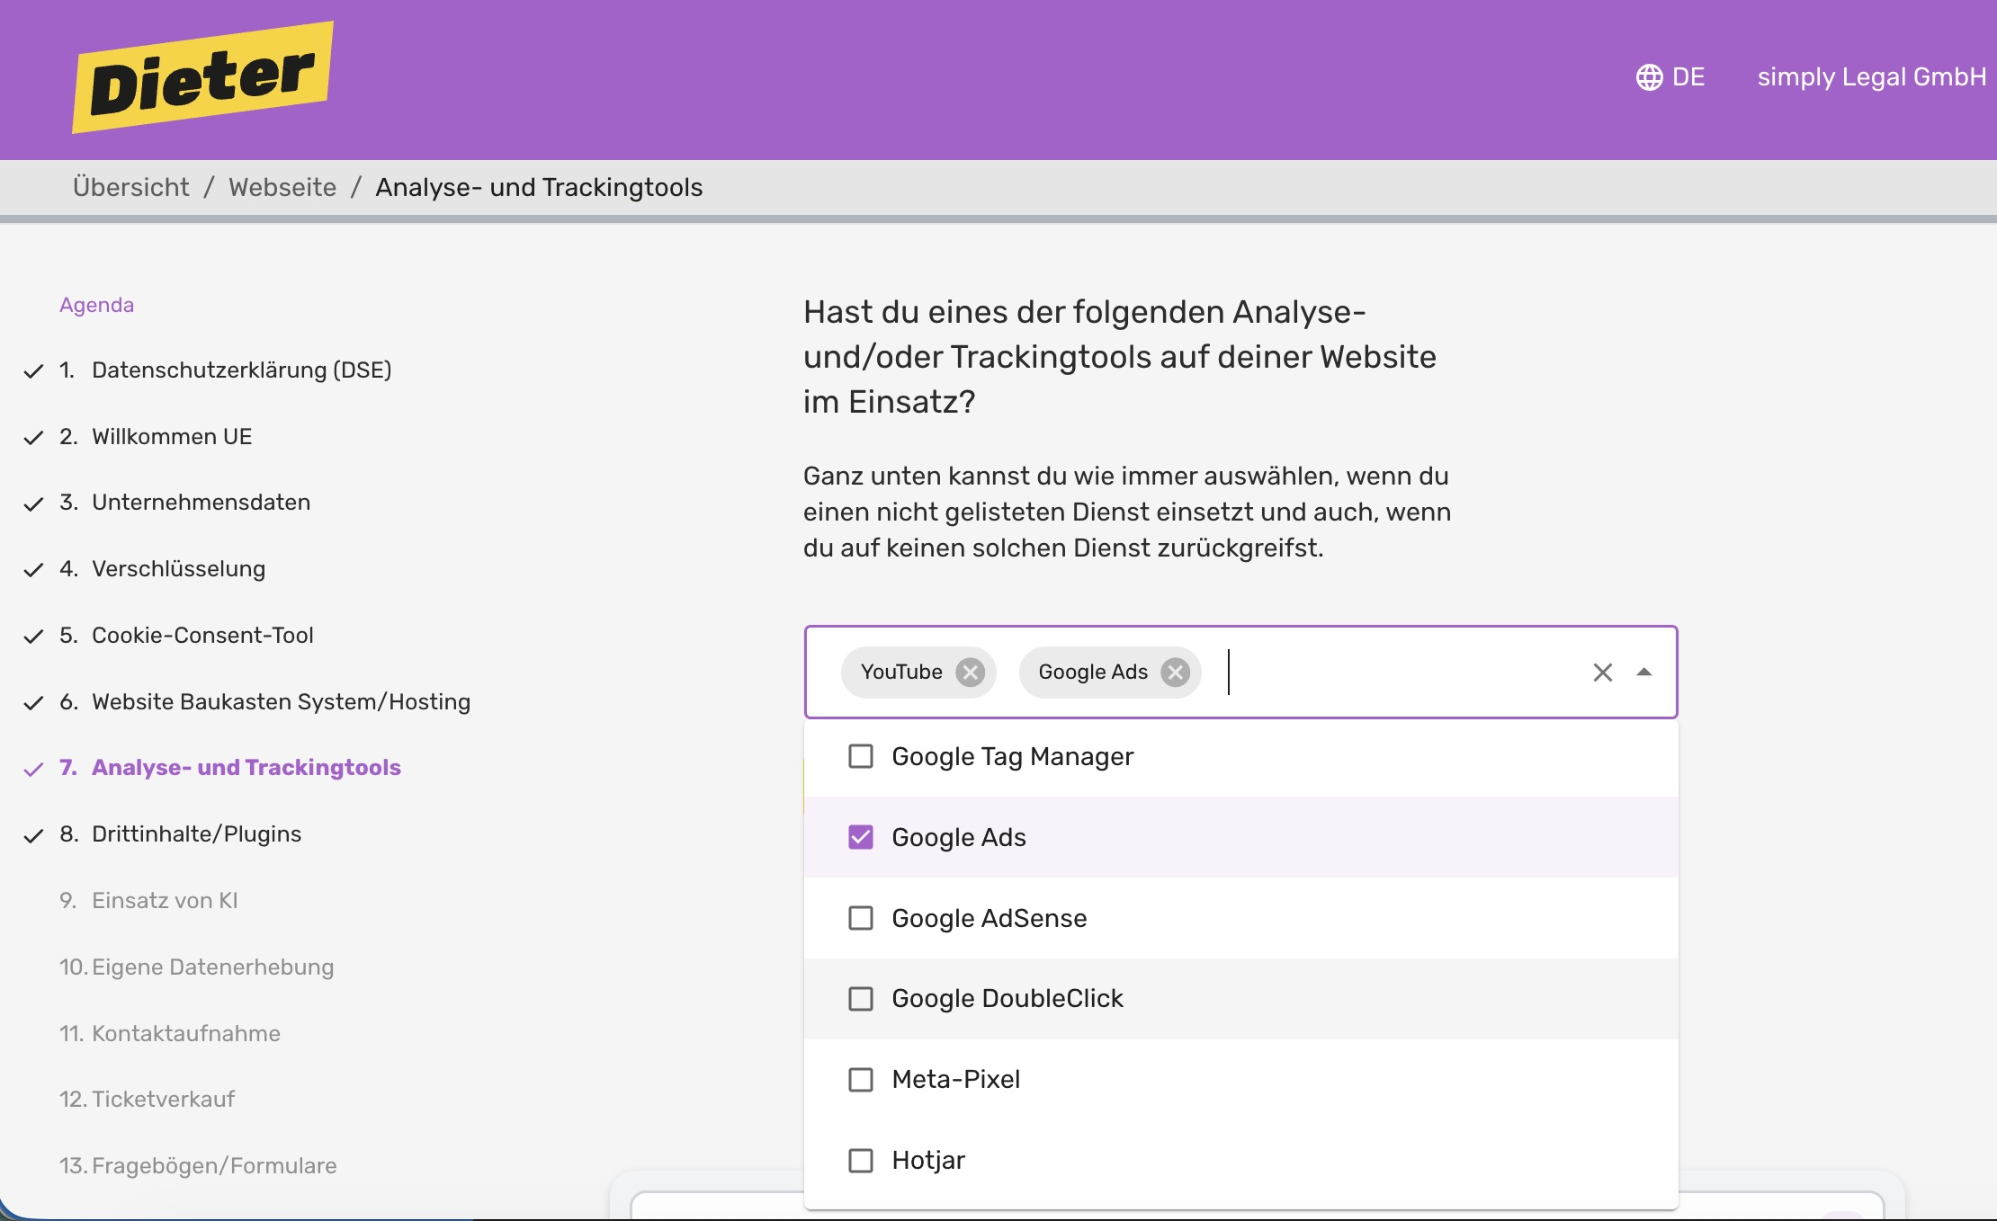
Task: Check the Google Tag Manager checkbox
Action: point(861,756)
